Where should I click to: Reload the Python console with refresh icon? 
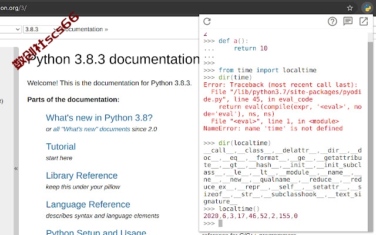click(207, 21)
